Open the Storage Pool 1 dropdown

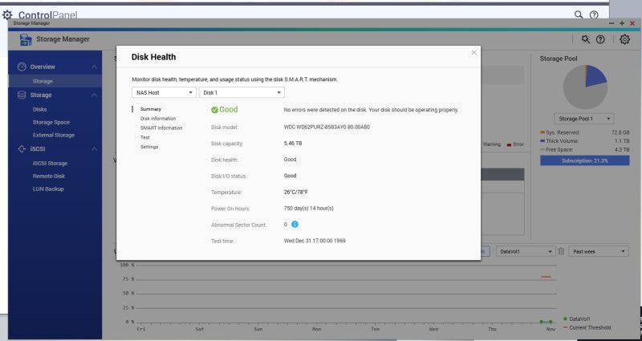click(584, 119)
